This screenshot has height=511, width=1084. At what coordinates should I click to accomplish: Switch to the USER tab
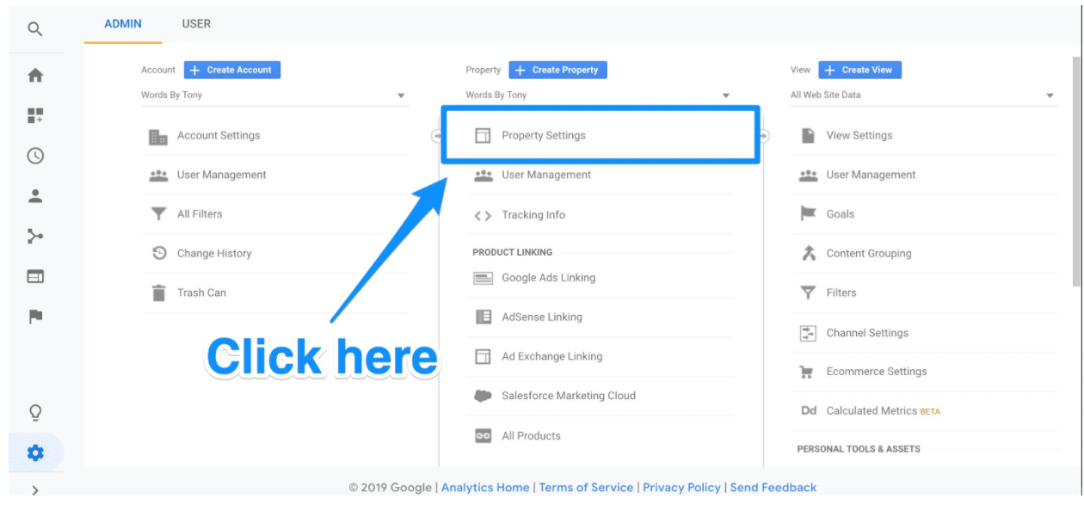click(x=196, y=24)
